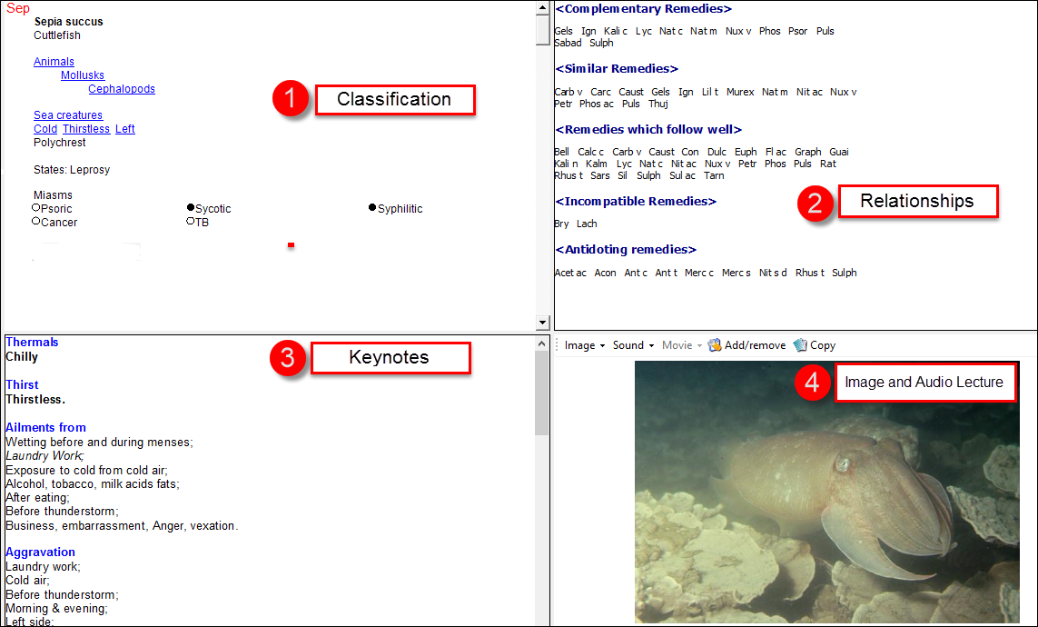
Task: Open the Mollusks classification link
Action: click(83, 75)
